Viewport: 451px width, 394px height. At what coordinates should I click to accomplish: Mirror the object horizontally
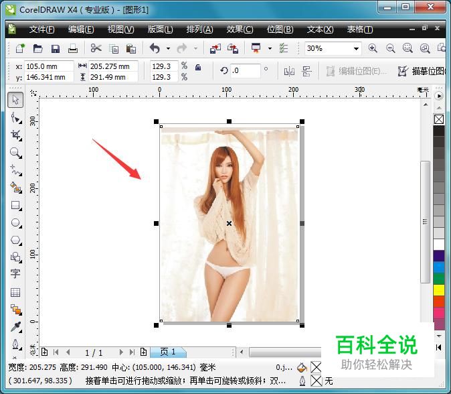pos(289,71)
